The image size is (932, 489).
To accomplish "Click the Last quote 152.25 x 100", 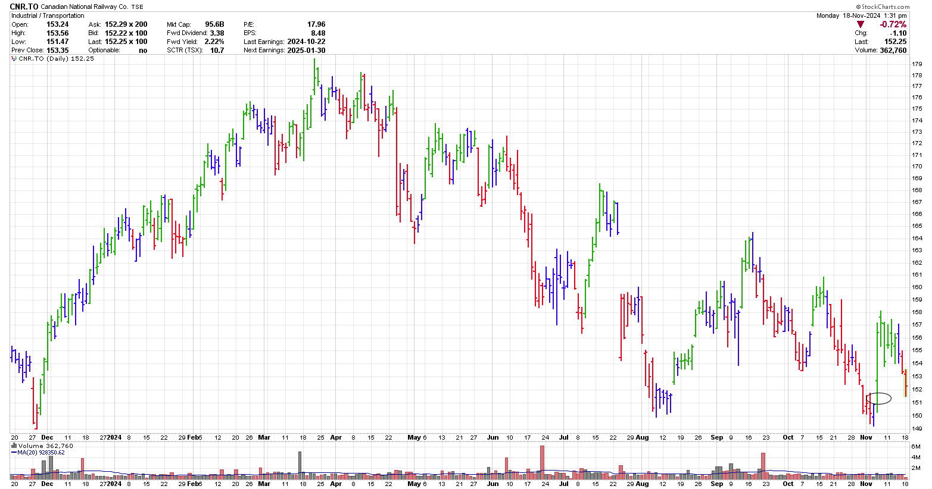I will point(126,42).
